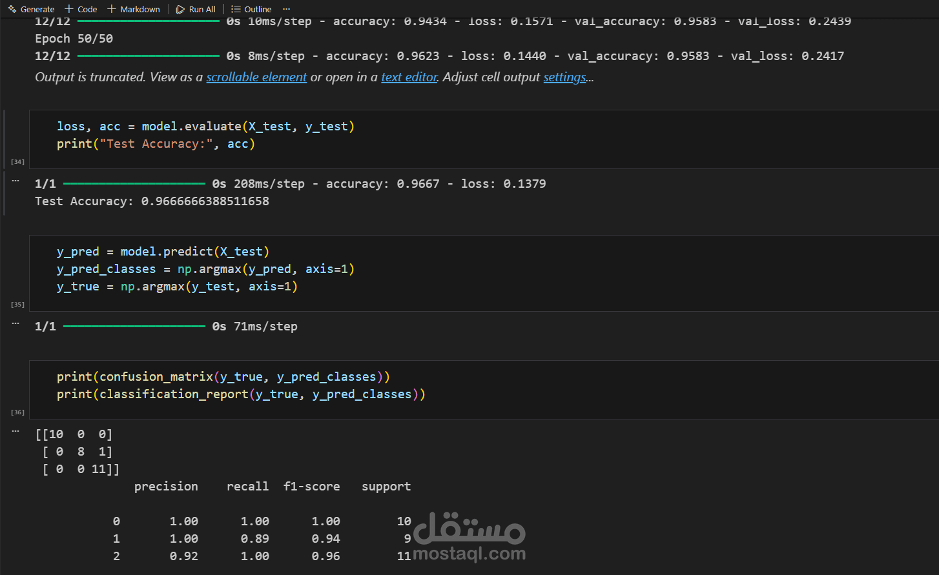Click the Generate sparkle button
Image resolution: width=939 pixels, height=575 pixels.
pyautogui.click(x=32, y=9)
